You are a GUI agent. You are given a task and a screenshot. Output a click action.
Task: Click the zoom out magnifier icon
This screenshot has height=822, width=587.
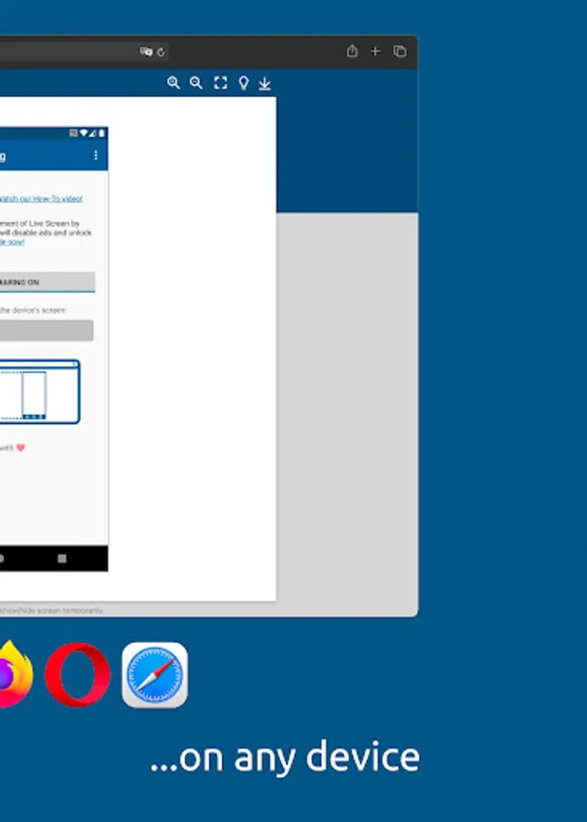196,83
